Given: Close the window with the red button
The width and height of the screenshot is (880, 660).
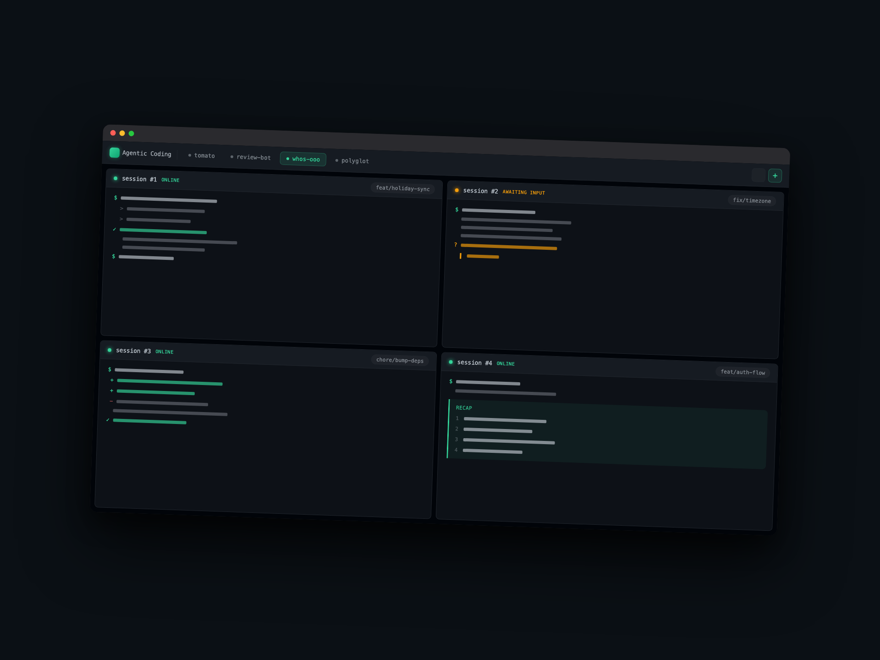Looking at the screenshot, I should [113, 133].
